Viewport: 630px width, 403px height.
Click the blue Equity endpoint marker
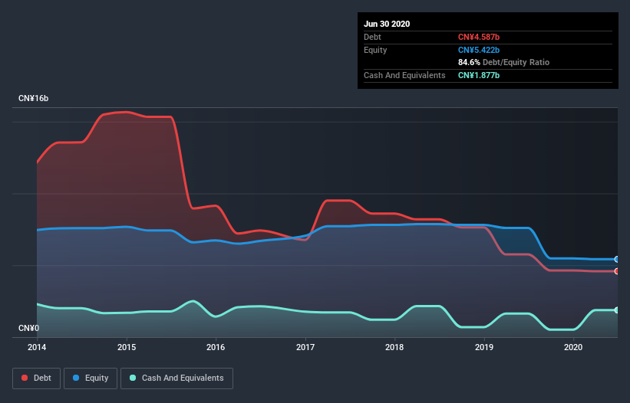pyautogui.click(x=617, y=260)
